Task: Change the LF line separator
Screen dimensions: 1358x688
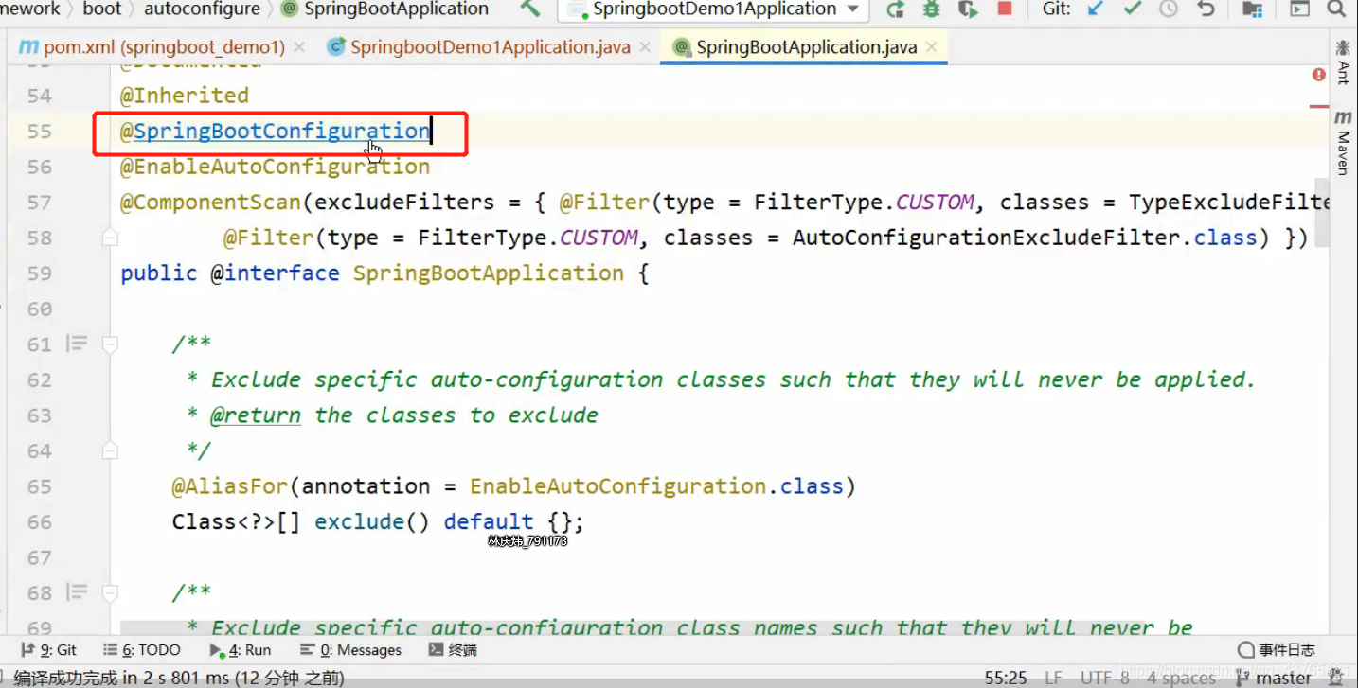Action: point(1053,678)
